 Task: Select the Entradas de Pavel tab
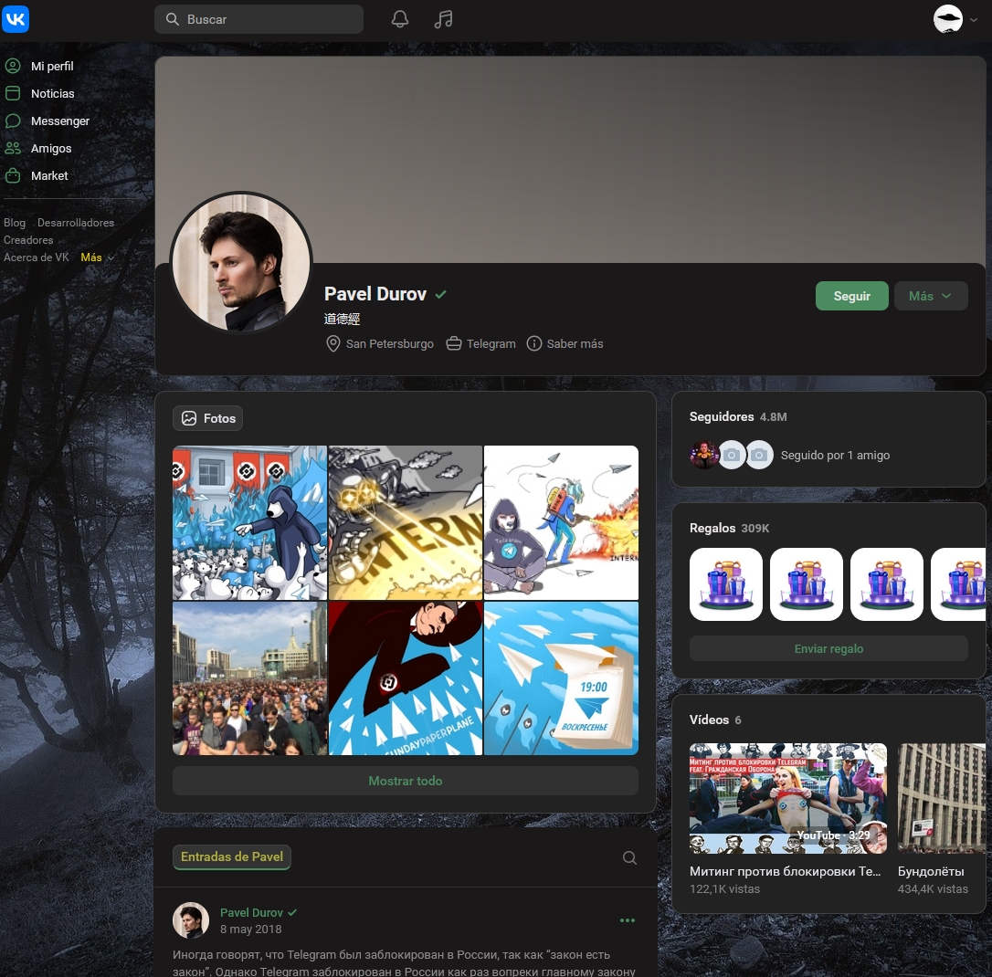(231, 856)
